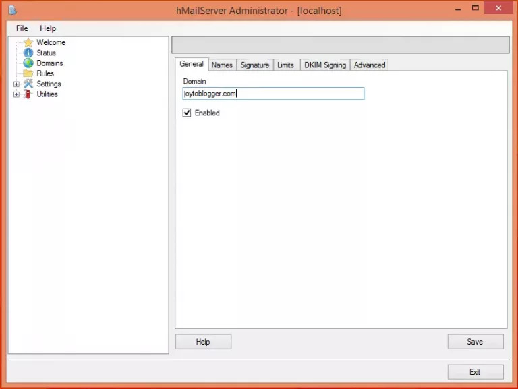
Task: Open the Help menu
Action: (x=48, y=28)
